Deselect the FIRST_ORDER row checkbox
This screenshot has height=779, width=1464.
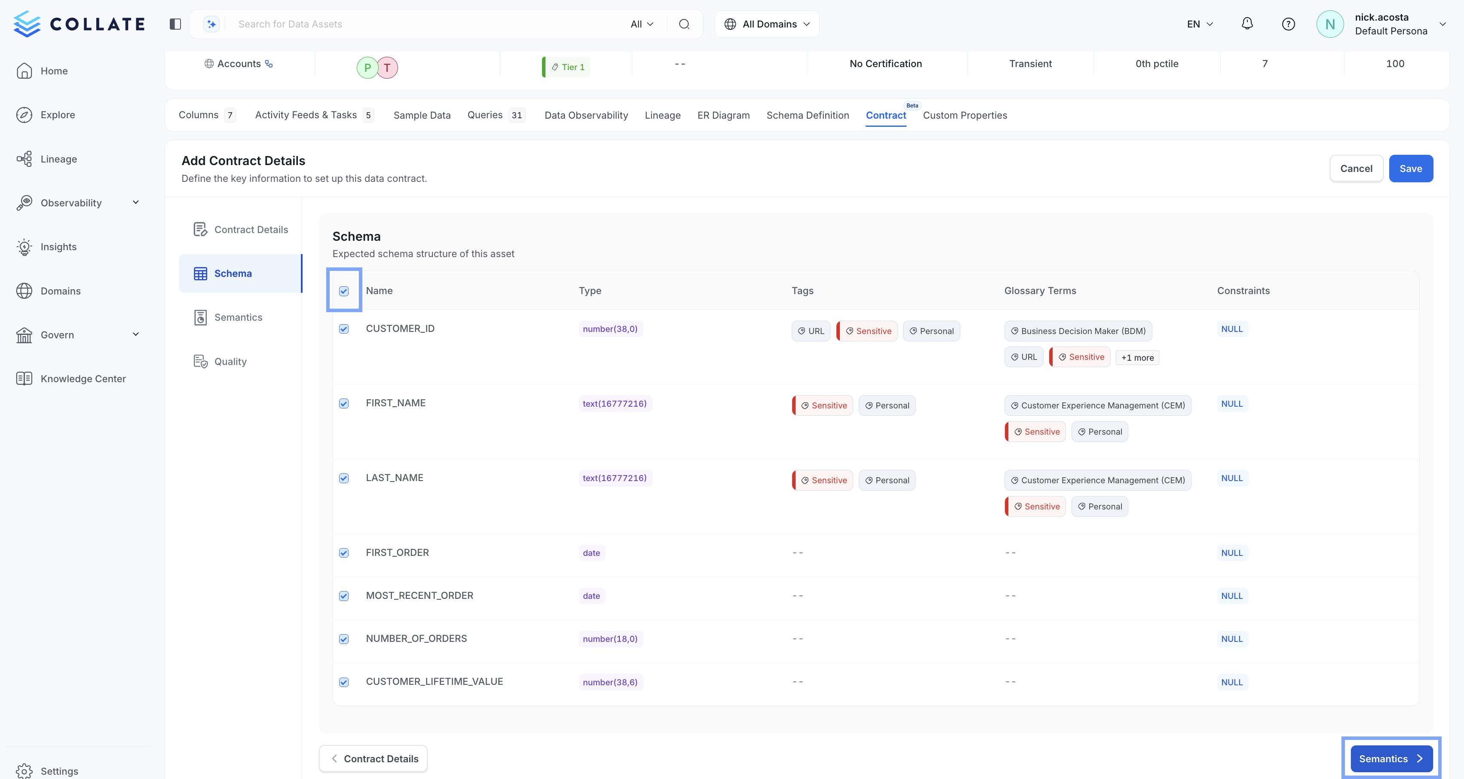(344, 553)
